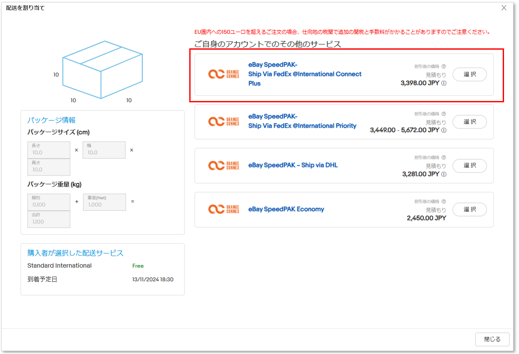Viewport: 519px width, 354px height.
Task: Click the パッケージサイズ (cm) label
Action: click(58, 132)
